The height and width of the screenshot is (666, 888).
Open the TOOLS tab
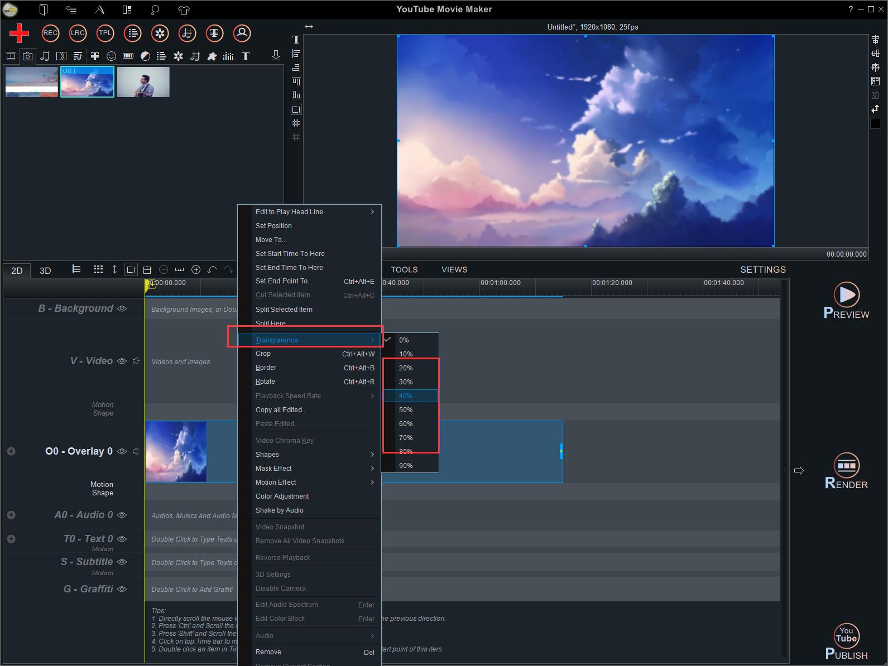tap(404, 269)
